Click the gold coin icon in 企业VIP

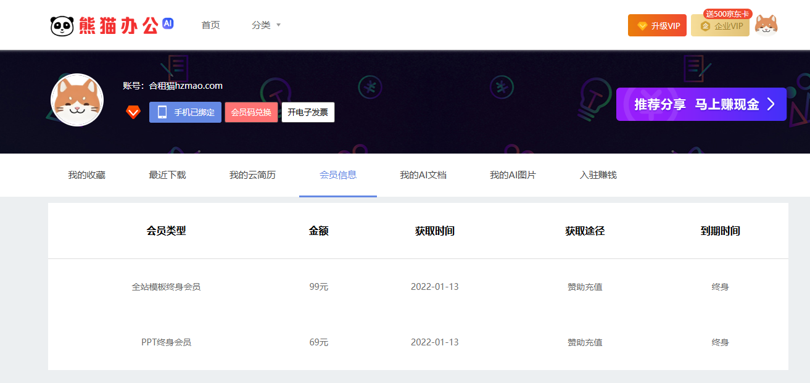tap(705, 26)
